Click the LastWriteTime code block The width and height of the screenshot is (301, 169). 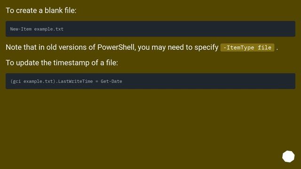[150, 81]
